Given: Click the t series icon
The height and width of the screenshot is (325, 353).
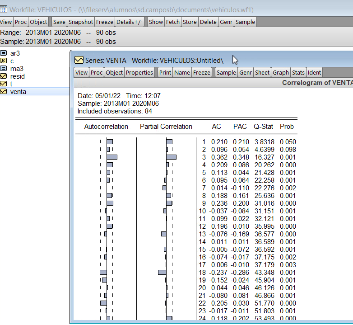Looking at the screenshot, I should click(3, 84).
